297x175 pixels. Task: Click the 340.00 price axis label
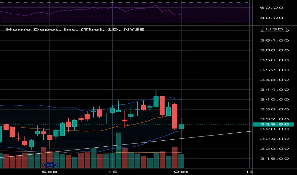click(x=274, y=99)
